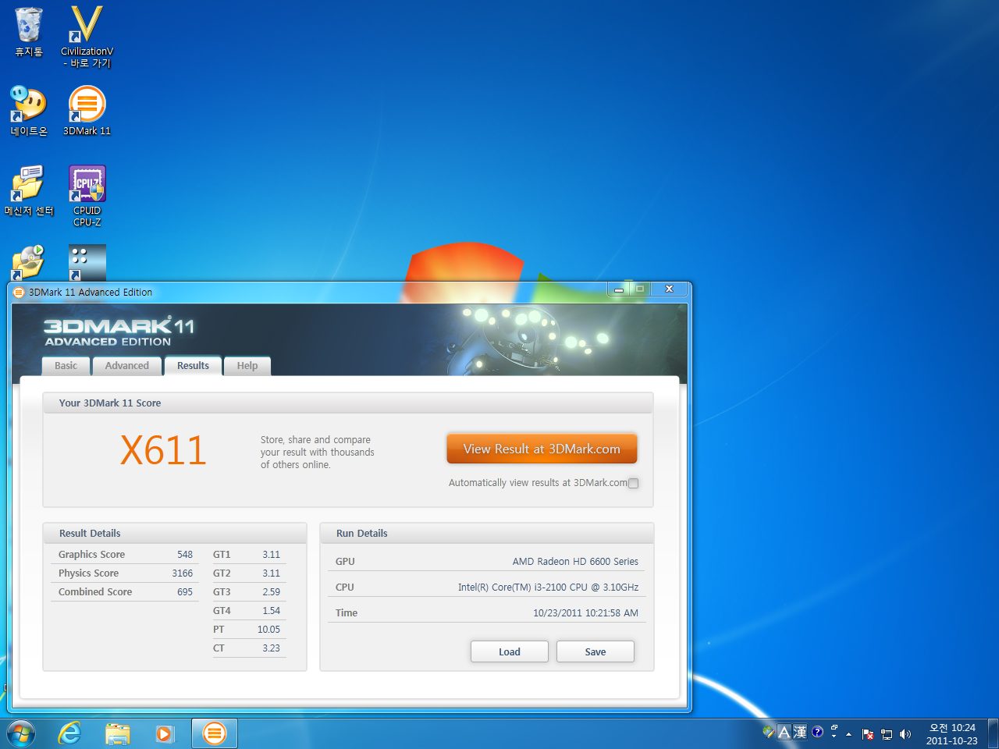
Task: Select the disc-and-folder desktop shortcut below 메신저 센터
Action: point(28,263)
